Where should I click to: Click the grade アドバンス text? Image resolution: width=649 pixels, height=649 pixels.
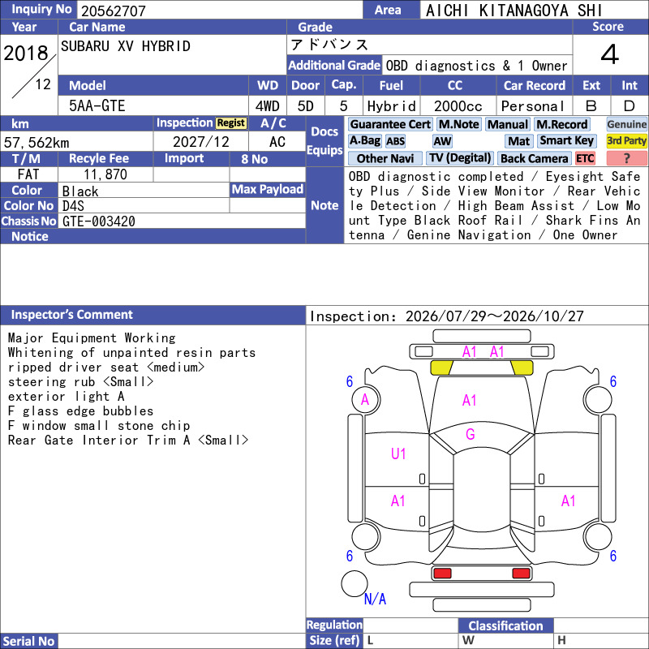[329, 45]
